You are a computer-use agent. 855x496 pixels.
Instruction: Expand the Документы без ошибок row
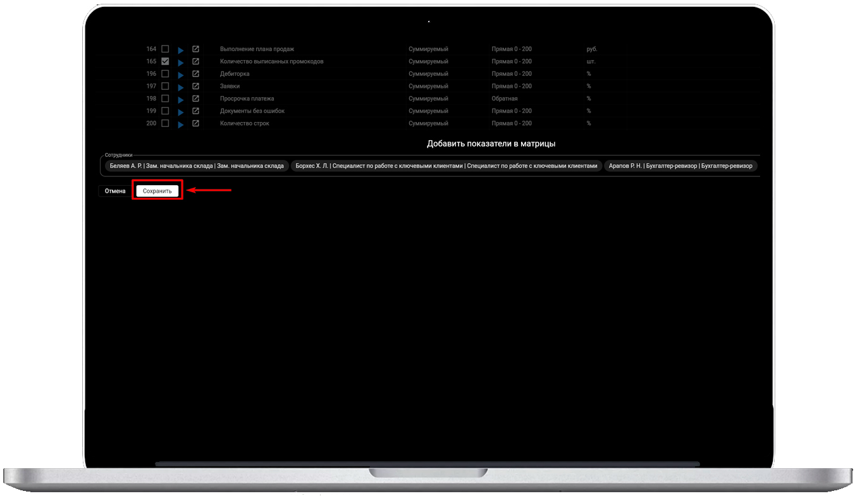(x=180, y=112)
